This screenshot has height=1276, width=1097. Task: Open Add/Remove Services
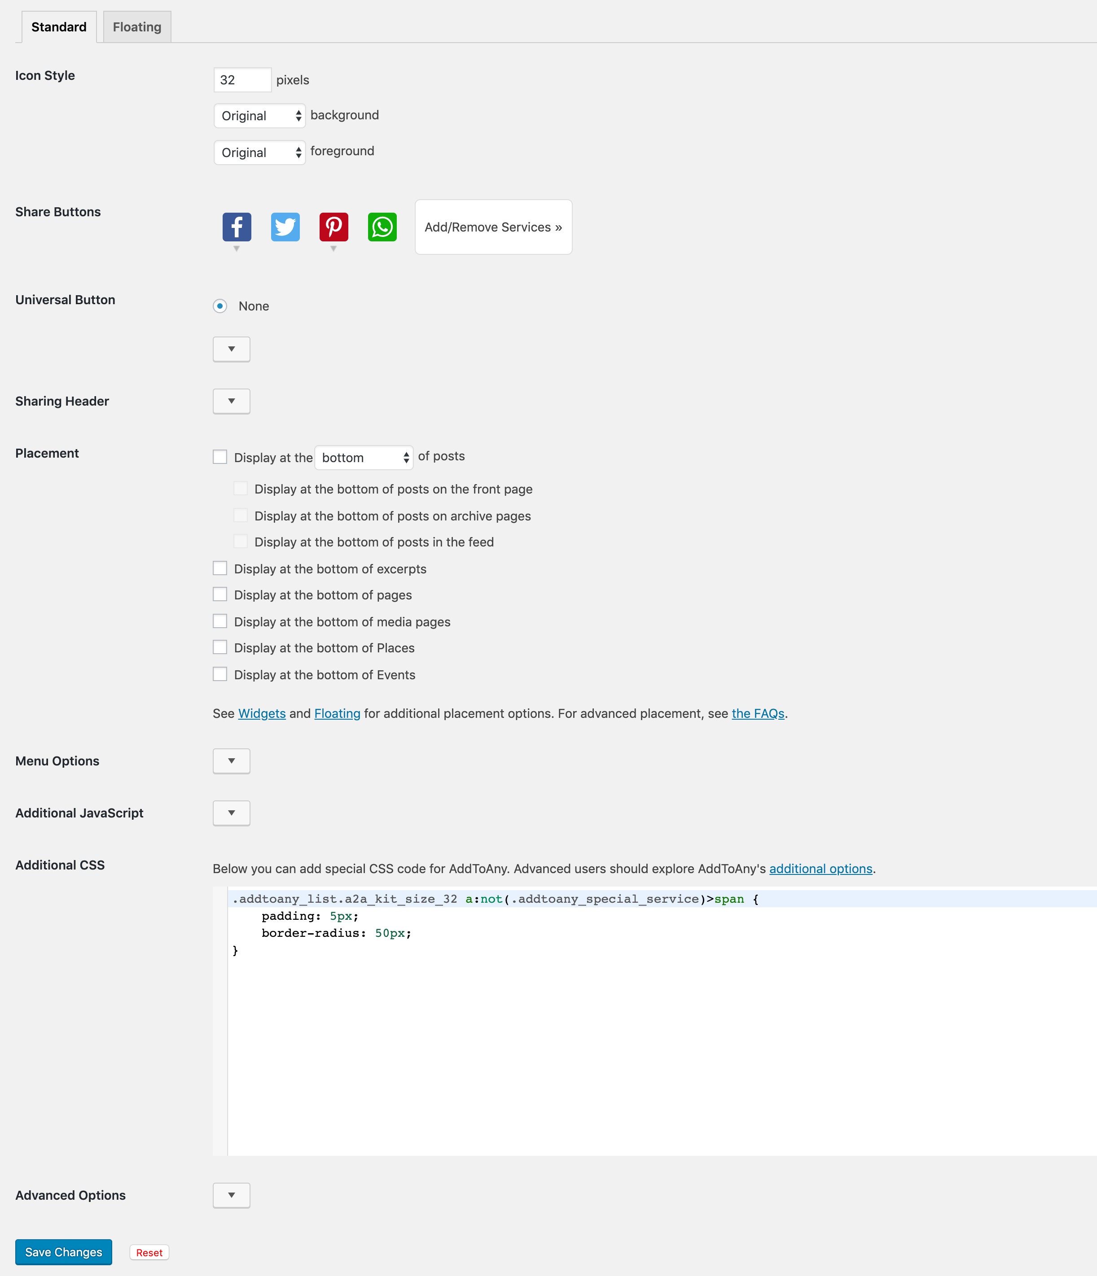(x=493, y=227)
